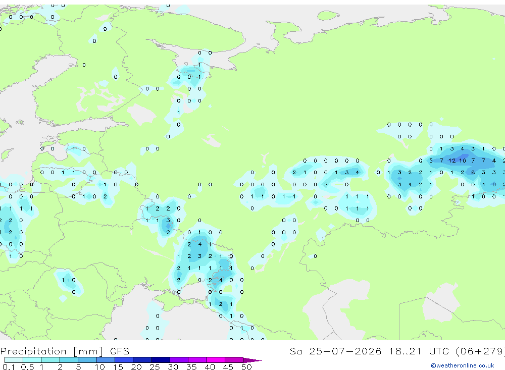Viewport: 505px width, 370px height.
Task: Click the 10–15 mm legend swatch
Action: pyautogui.click(x=106, y=360)
